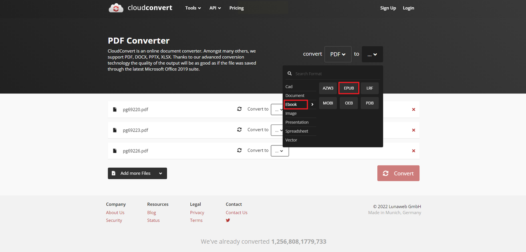Remove pg69226.pdf from the list
The image size is (526, 252).
pos(413,151)
